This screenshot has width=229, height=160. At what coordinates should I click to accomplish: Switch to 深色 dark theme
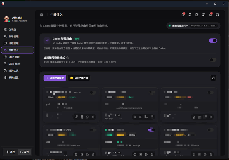24,152
